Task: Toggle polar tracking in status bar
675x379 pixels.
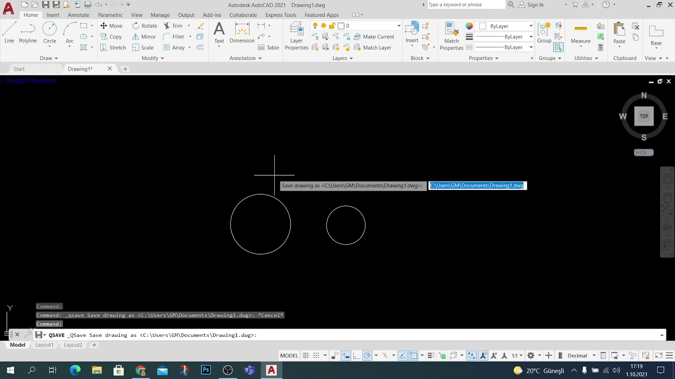Action: [367, 355]
